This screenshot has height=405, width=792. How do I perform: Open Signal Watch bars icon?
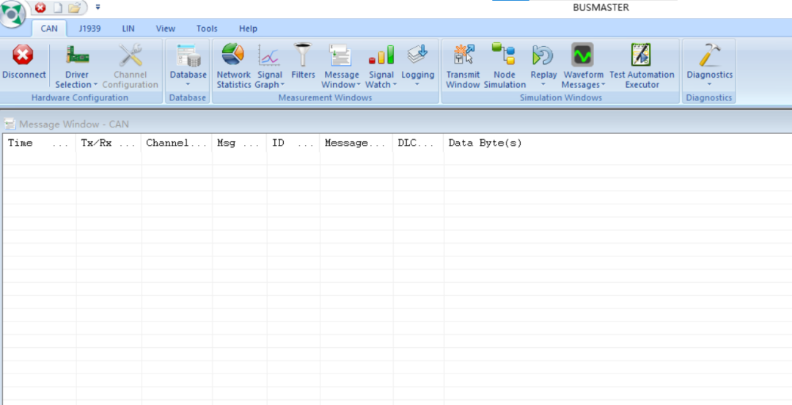[381, 55]
